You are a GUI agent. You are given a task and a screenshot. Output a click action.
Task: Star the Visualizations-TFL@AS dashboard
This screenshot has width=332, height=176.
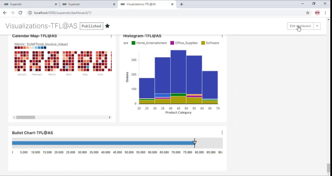click(x=107, y=26)
